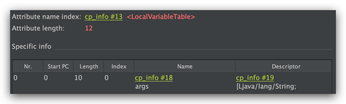The image size is (346, 104).
Task: Click the Index column header
Action: point(119,67)
